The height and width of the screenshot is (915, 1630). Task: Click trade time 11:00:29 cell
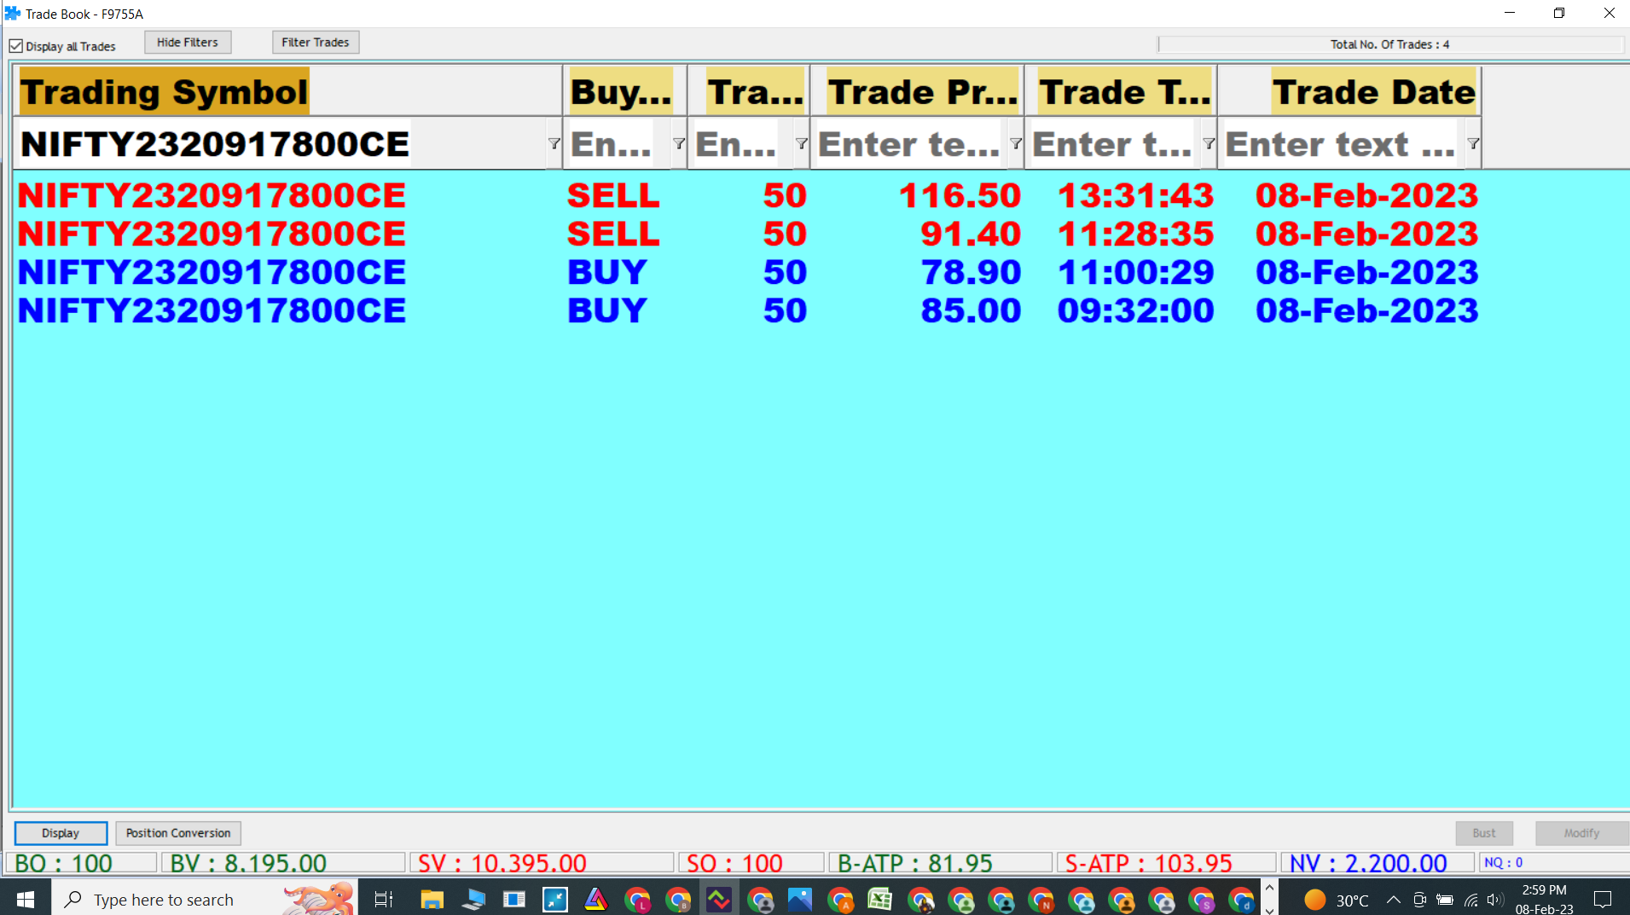coord(1135,272)
